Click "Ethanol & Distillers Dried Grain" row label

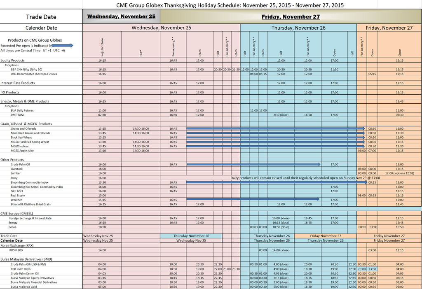30,204
